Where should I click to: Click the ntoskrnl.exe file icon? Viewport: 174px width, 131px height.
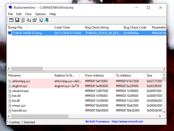click(x=10, y=91)
